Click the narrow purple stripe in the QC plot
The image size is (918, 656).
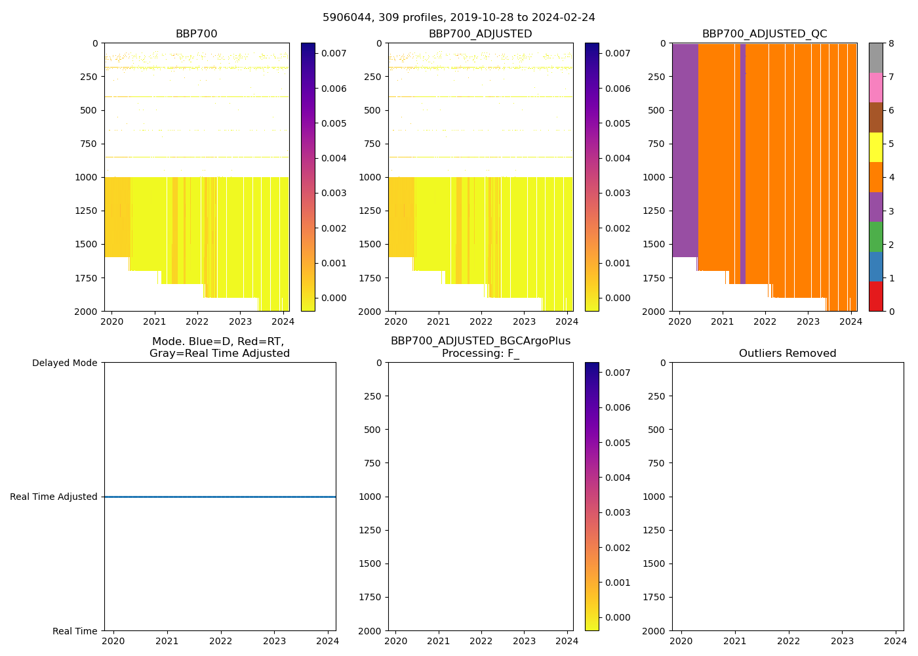coord(742,164)
